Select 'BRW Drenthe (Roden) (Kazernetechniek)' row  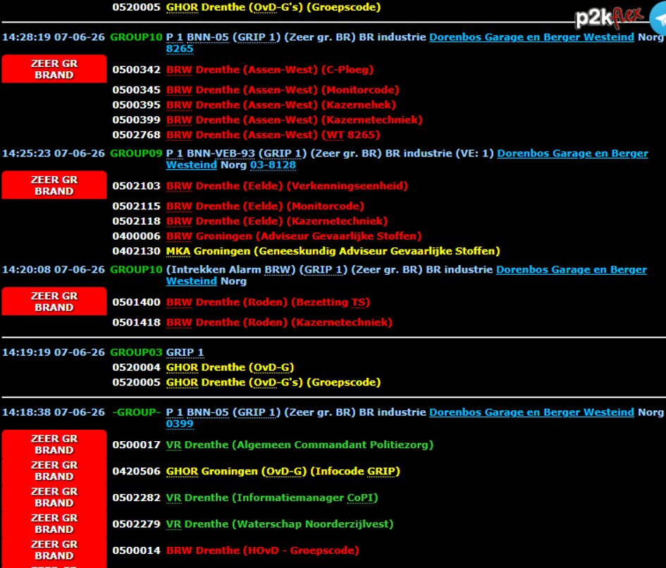click(279, 323)
